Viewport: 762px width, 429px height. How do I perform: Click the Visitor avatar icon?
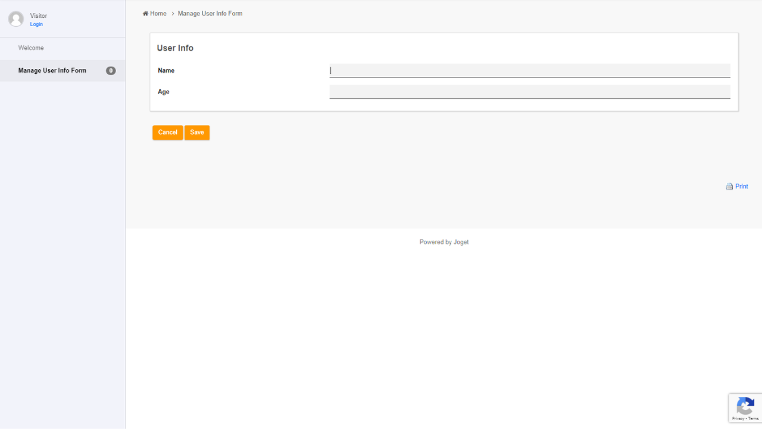(16, 19)
